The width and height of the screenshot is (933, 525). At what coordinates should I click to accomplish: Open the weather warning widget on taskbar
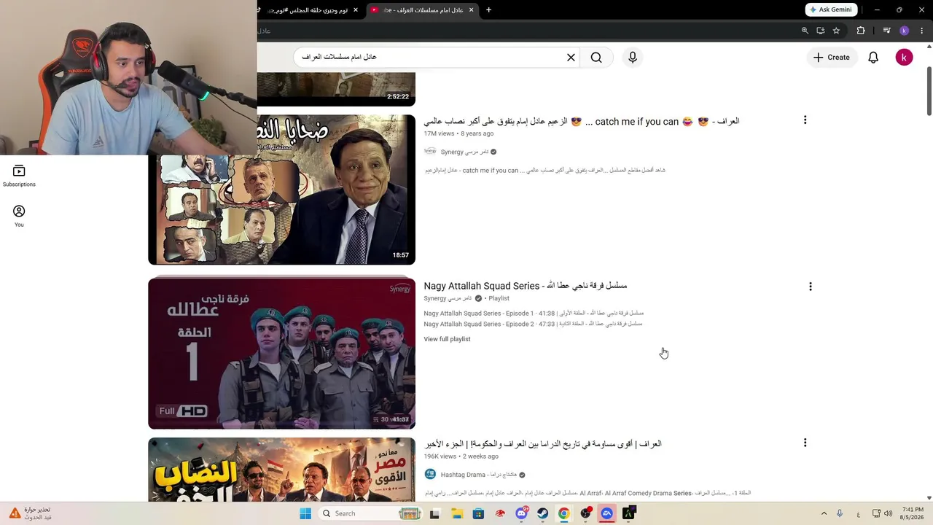point(30,513)
